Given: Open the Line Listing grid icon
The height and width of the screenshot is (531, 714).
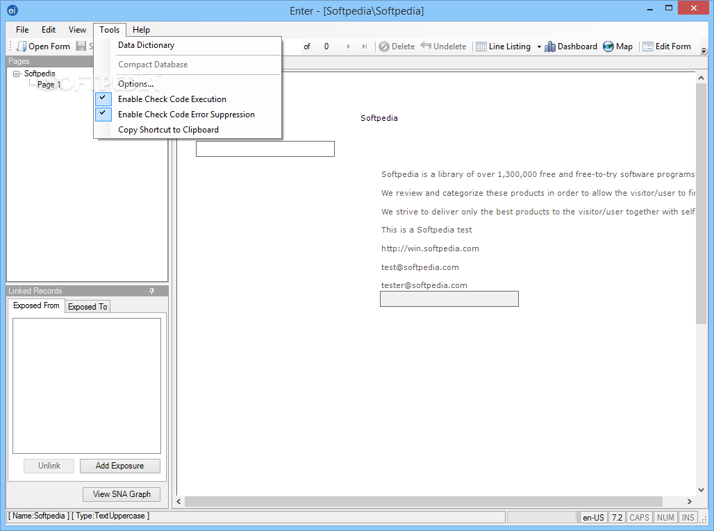Looking at the screenshot, I should 481,47.
